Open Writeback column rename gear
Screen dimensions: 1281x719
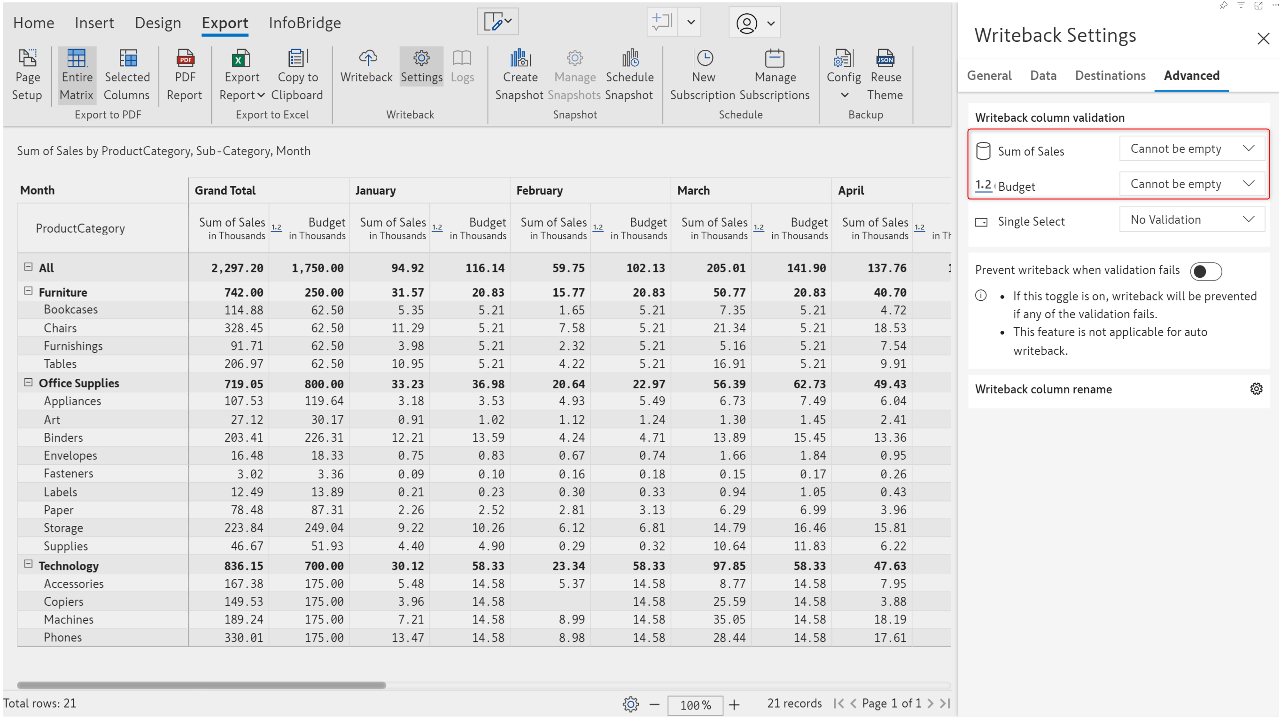point(1256,389)
